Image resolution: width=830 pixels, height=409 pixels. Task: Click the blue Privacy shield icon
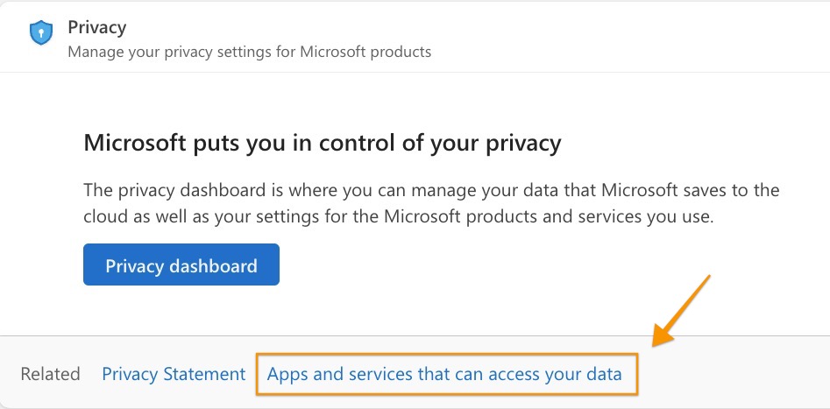pos(41,32)
